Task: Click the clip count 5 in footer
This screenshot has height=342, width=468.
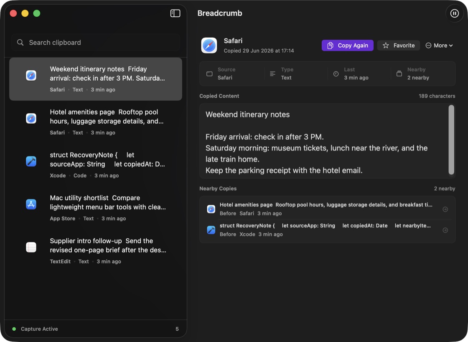Action: coord(177,329)
